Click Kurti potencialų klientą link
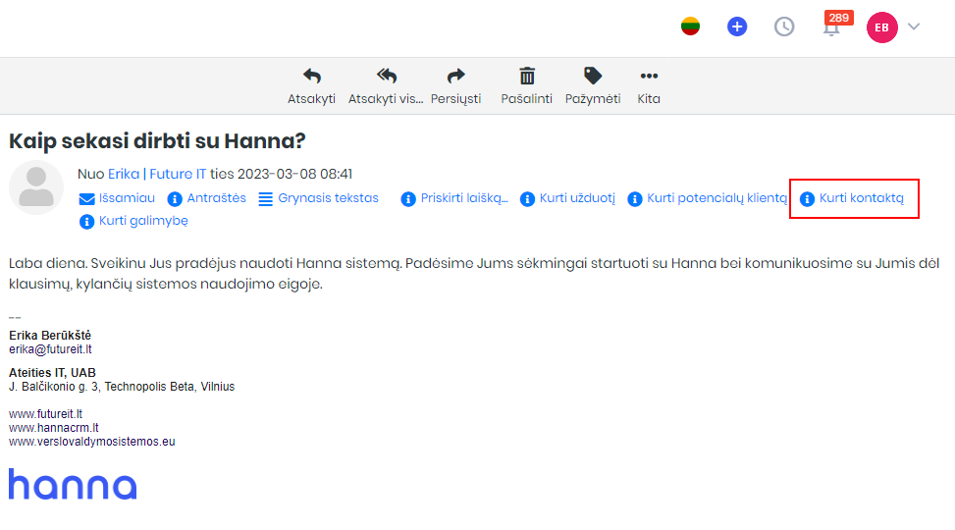Viewport: 955px width, 530px height. (716, 198)
